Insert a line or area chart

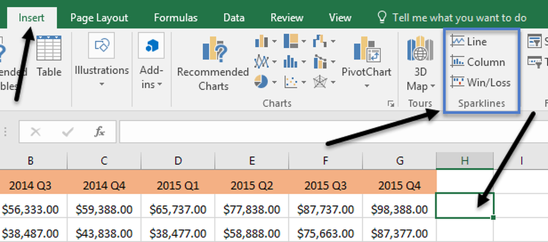(265, 62)
